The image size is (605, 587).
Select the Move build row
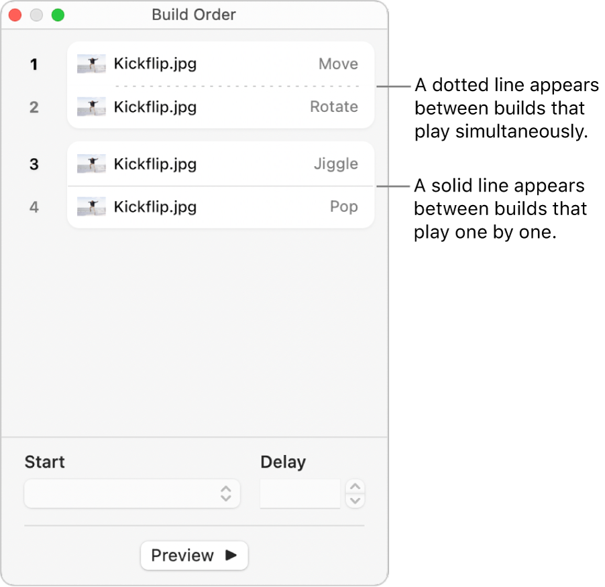220,64
